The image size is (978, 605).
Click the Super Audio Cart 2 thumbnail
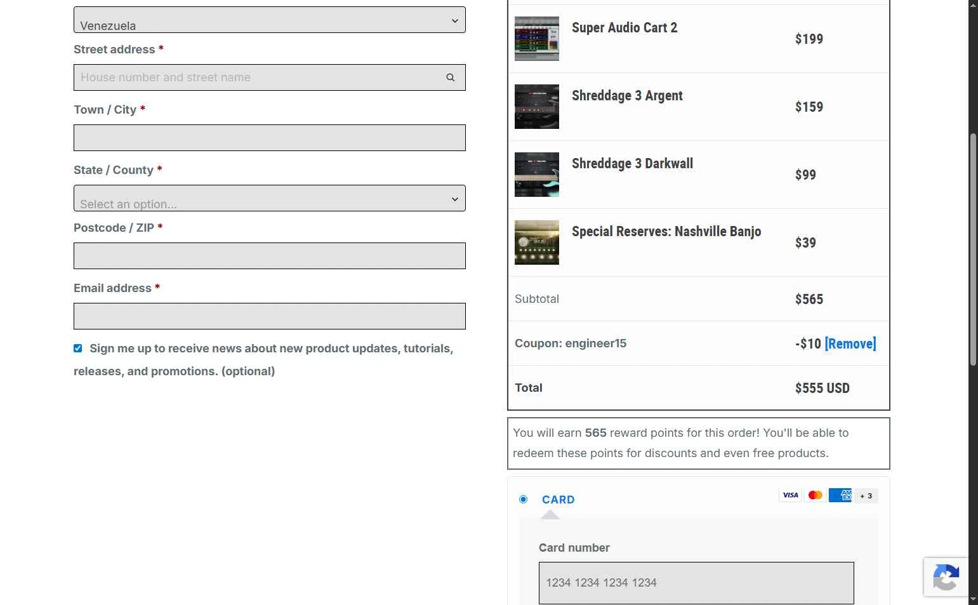point(537,39)
